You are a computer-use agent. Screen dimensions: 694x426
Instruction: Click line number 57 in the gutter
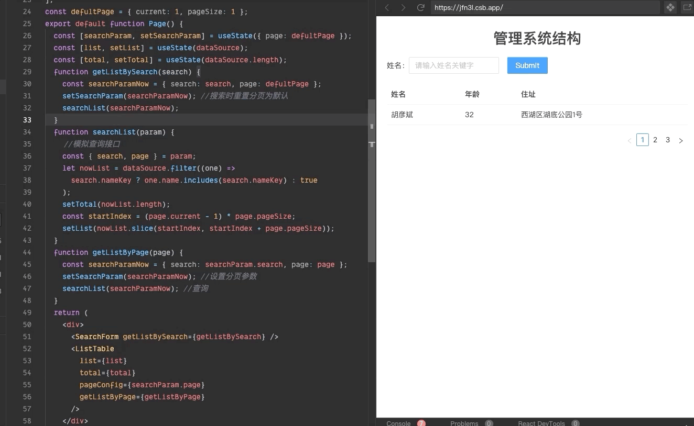(27, 409)
